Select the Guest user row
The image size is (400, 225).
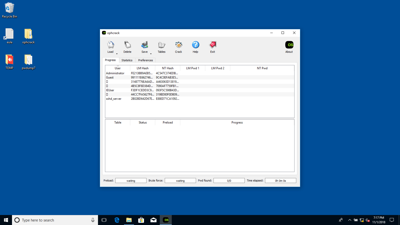pyautogui.click(x=199, y=77)
